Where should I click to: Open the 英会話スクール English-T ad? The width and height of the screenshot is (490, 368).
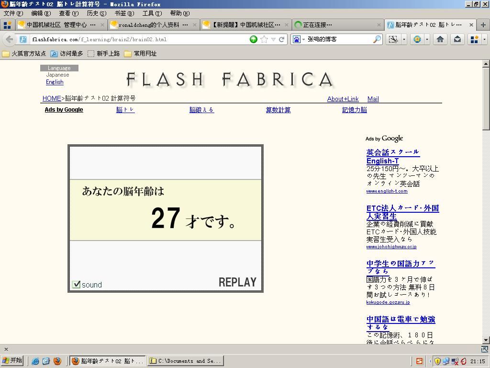pos(393,157)
